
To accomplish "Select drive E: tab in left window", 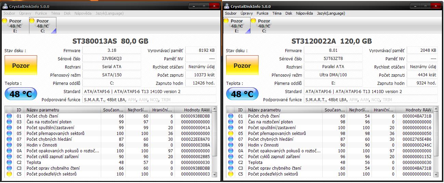I will coord(15,26).
